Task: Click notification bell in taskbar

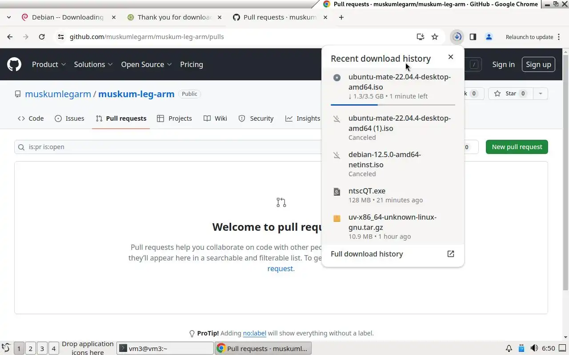Action: [x=509, y=348]
